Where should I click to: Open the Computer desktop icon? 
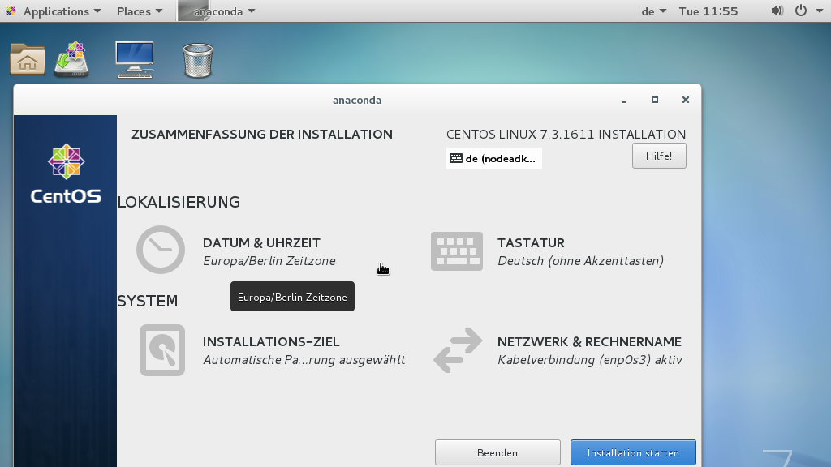point(135,60)
